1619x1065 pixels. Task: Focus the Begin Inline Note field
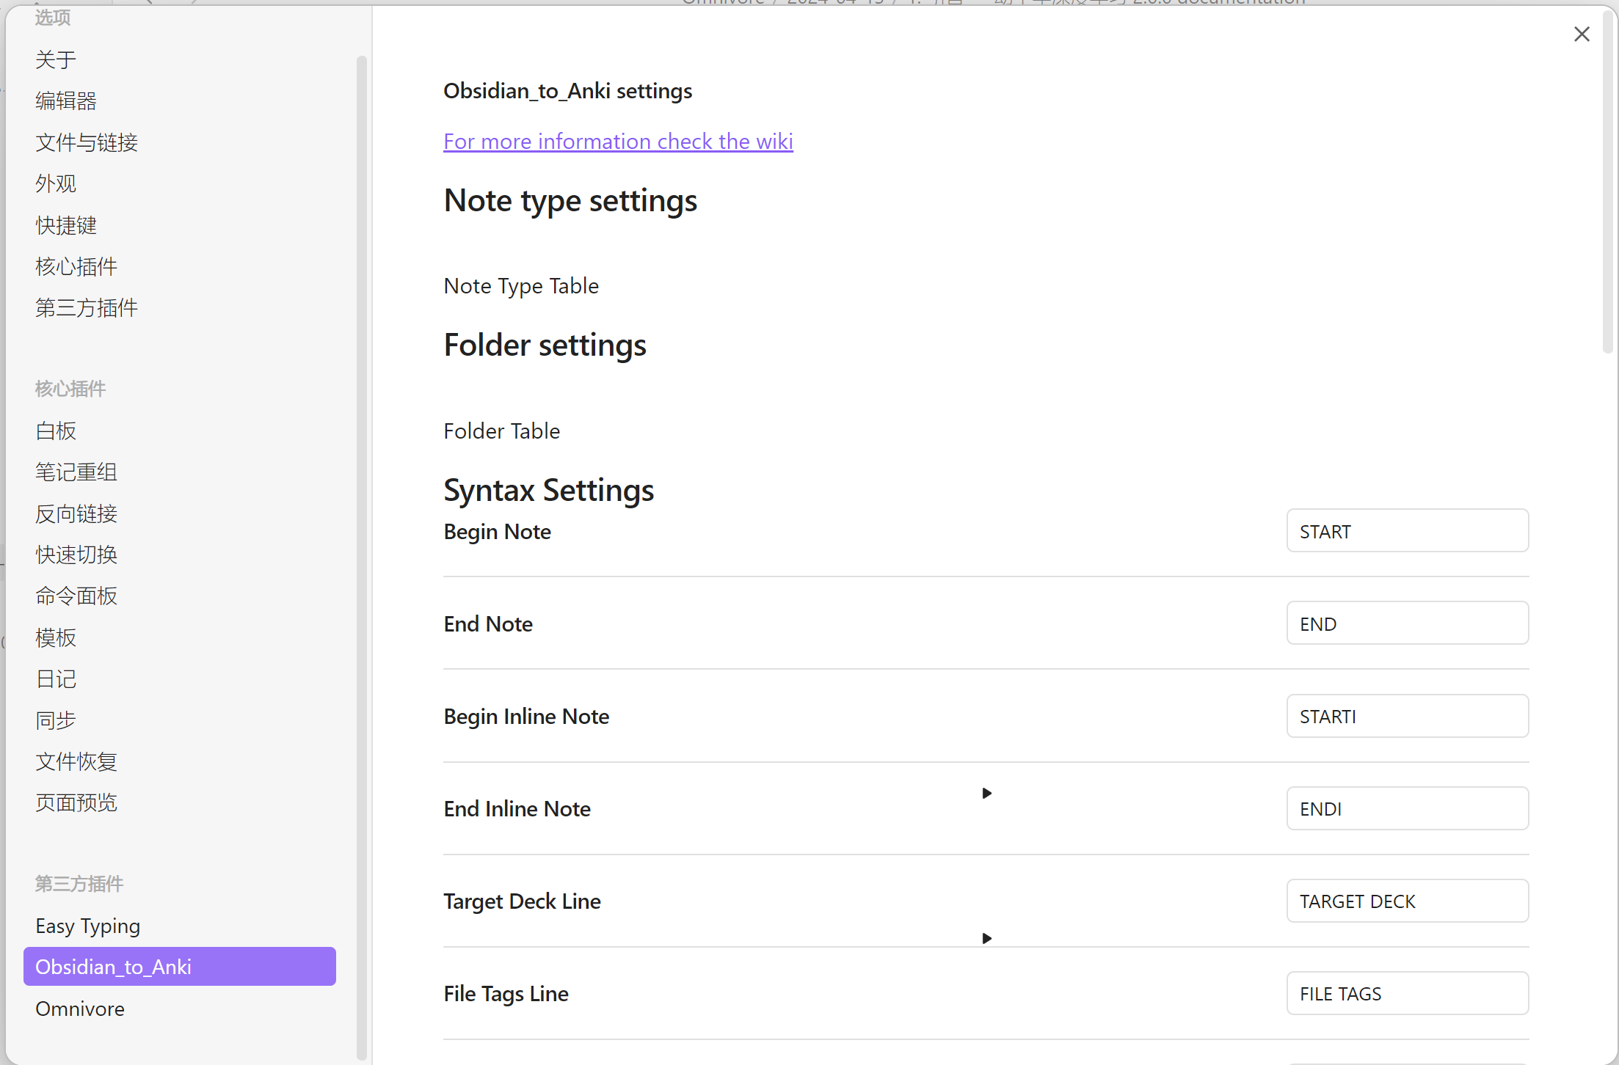pos(1407,716)
